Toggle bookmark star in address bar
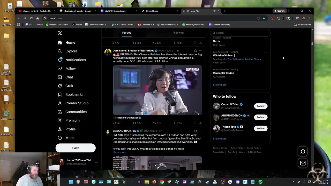This screenshot has height=186, width=331. [264, 18]
